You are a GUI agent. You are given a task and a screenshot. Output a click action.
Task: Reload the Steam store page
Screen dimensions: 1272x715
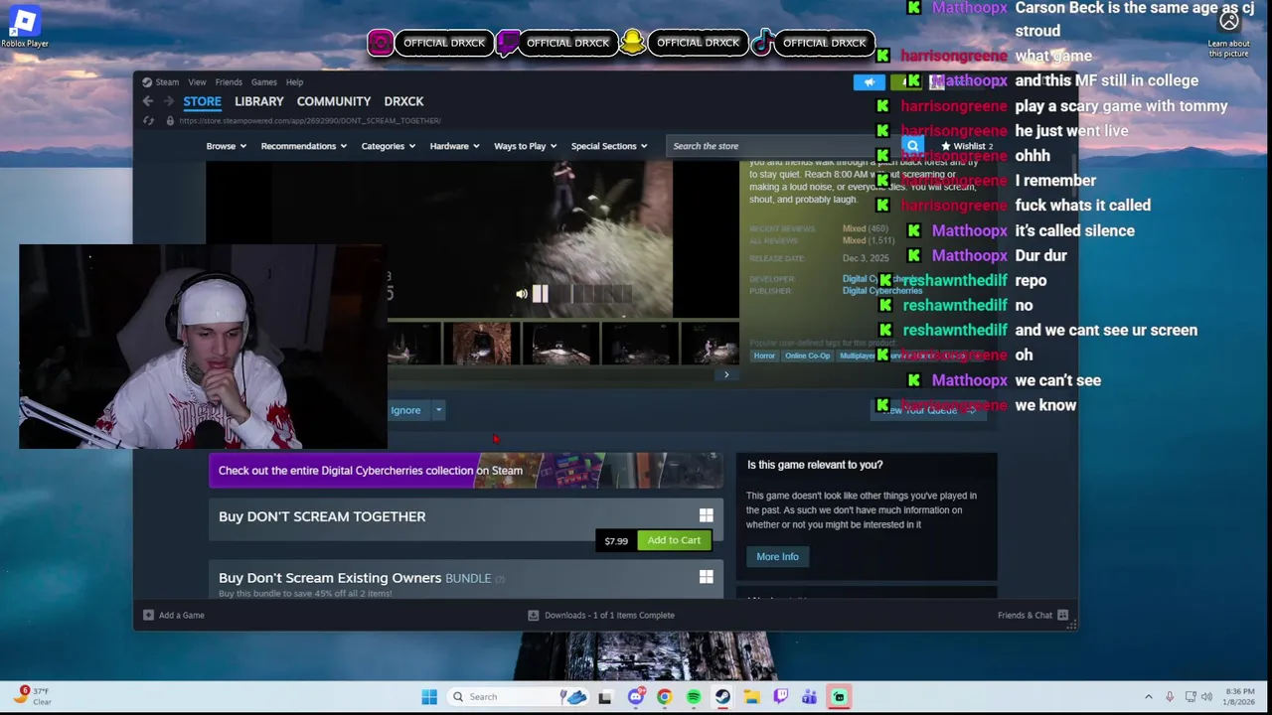[x=148, y=121]
